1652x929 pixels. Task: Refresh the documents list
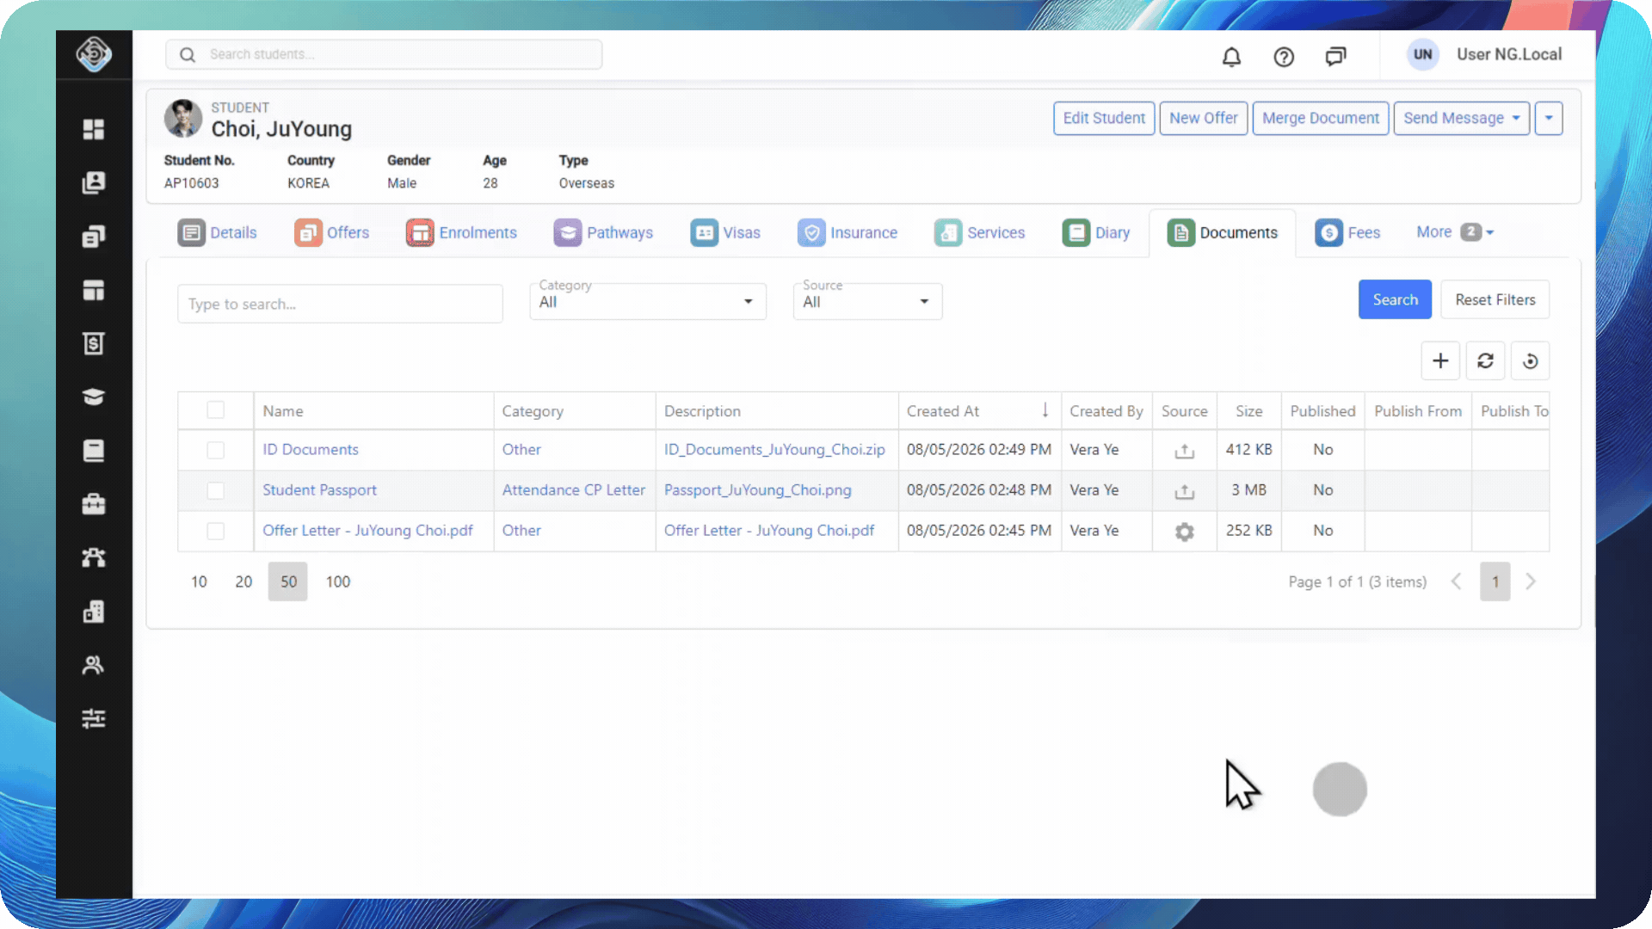[1485, 360]
